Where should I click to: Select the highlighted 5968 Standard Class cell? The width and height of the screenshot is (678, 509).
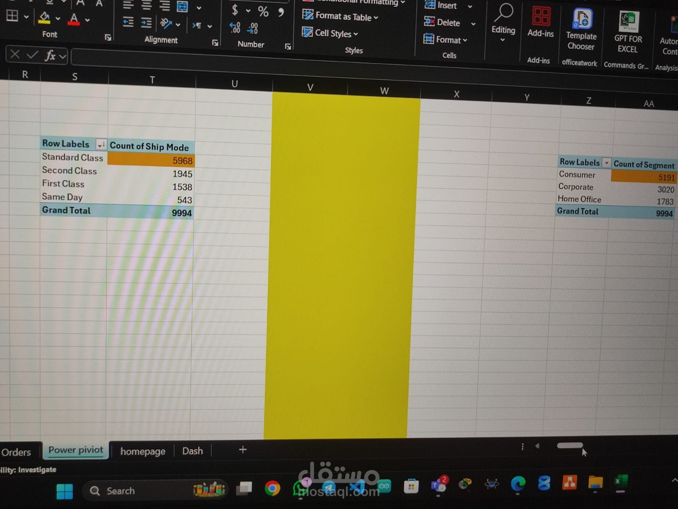pyautogui.click(x=151, y=159)
